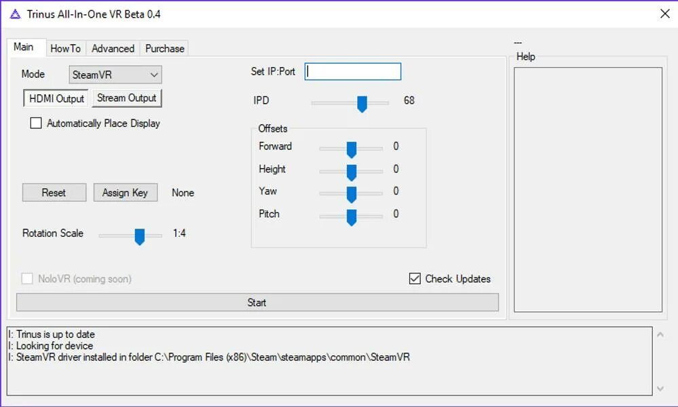Click the IPD slider handle
Screen dimensions: 678x407
[362, 104]
